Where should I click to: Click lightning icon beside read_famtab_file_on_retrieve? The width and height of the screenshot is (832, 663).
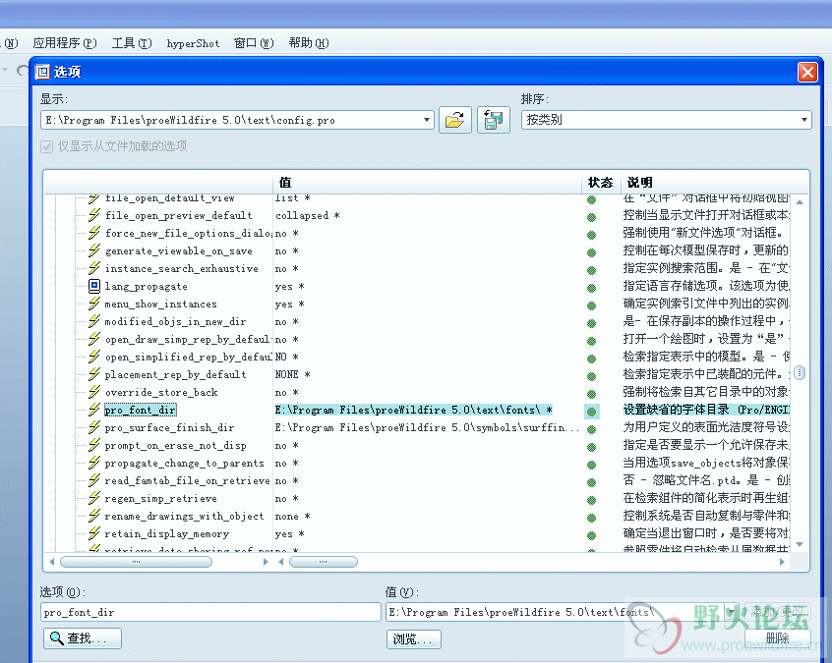tap(93, 480)
